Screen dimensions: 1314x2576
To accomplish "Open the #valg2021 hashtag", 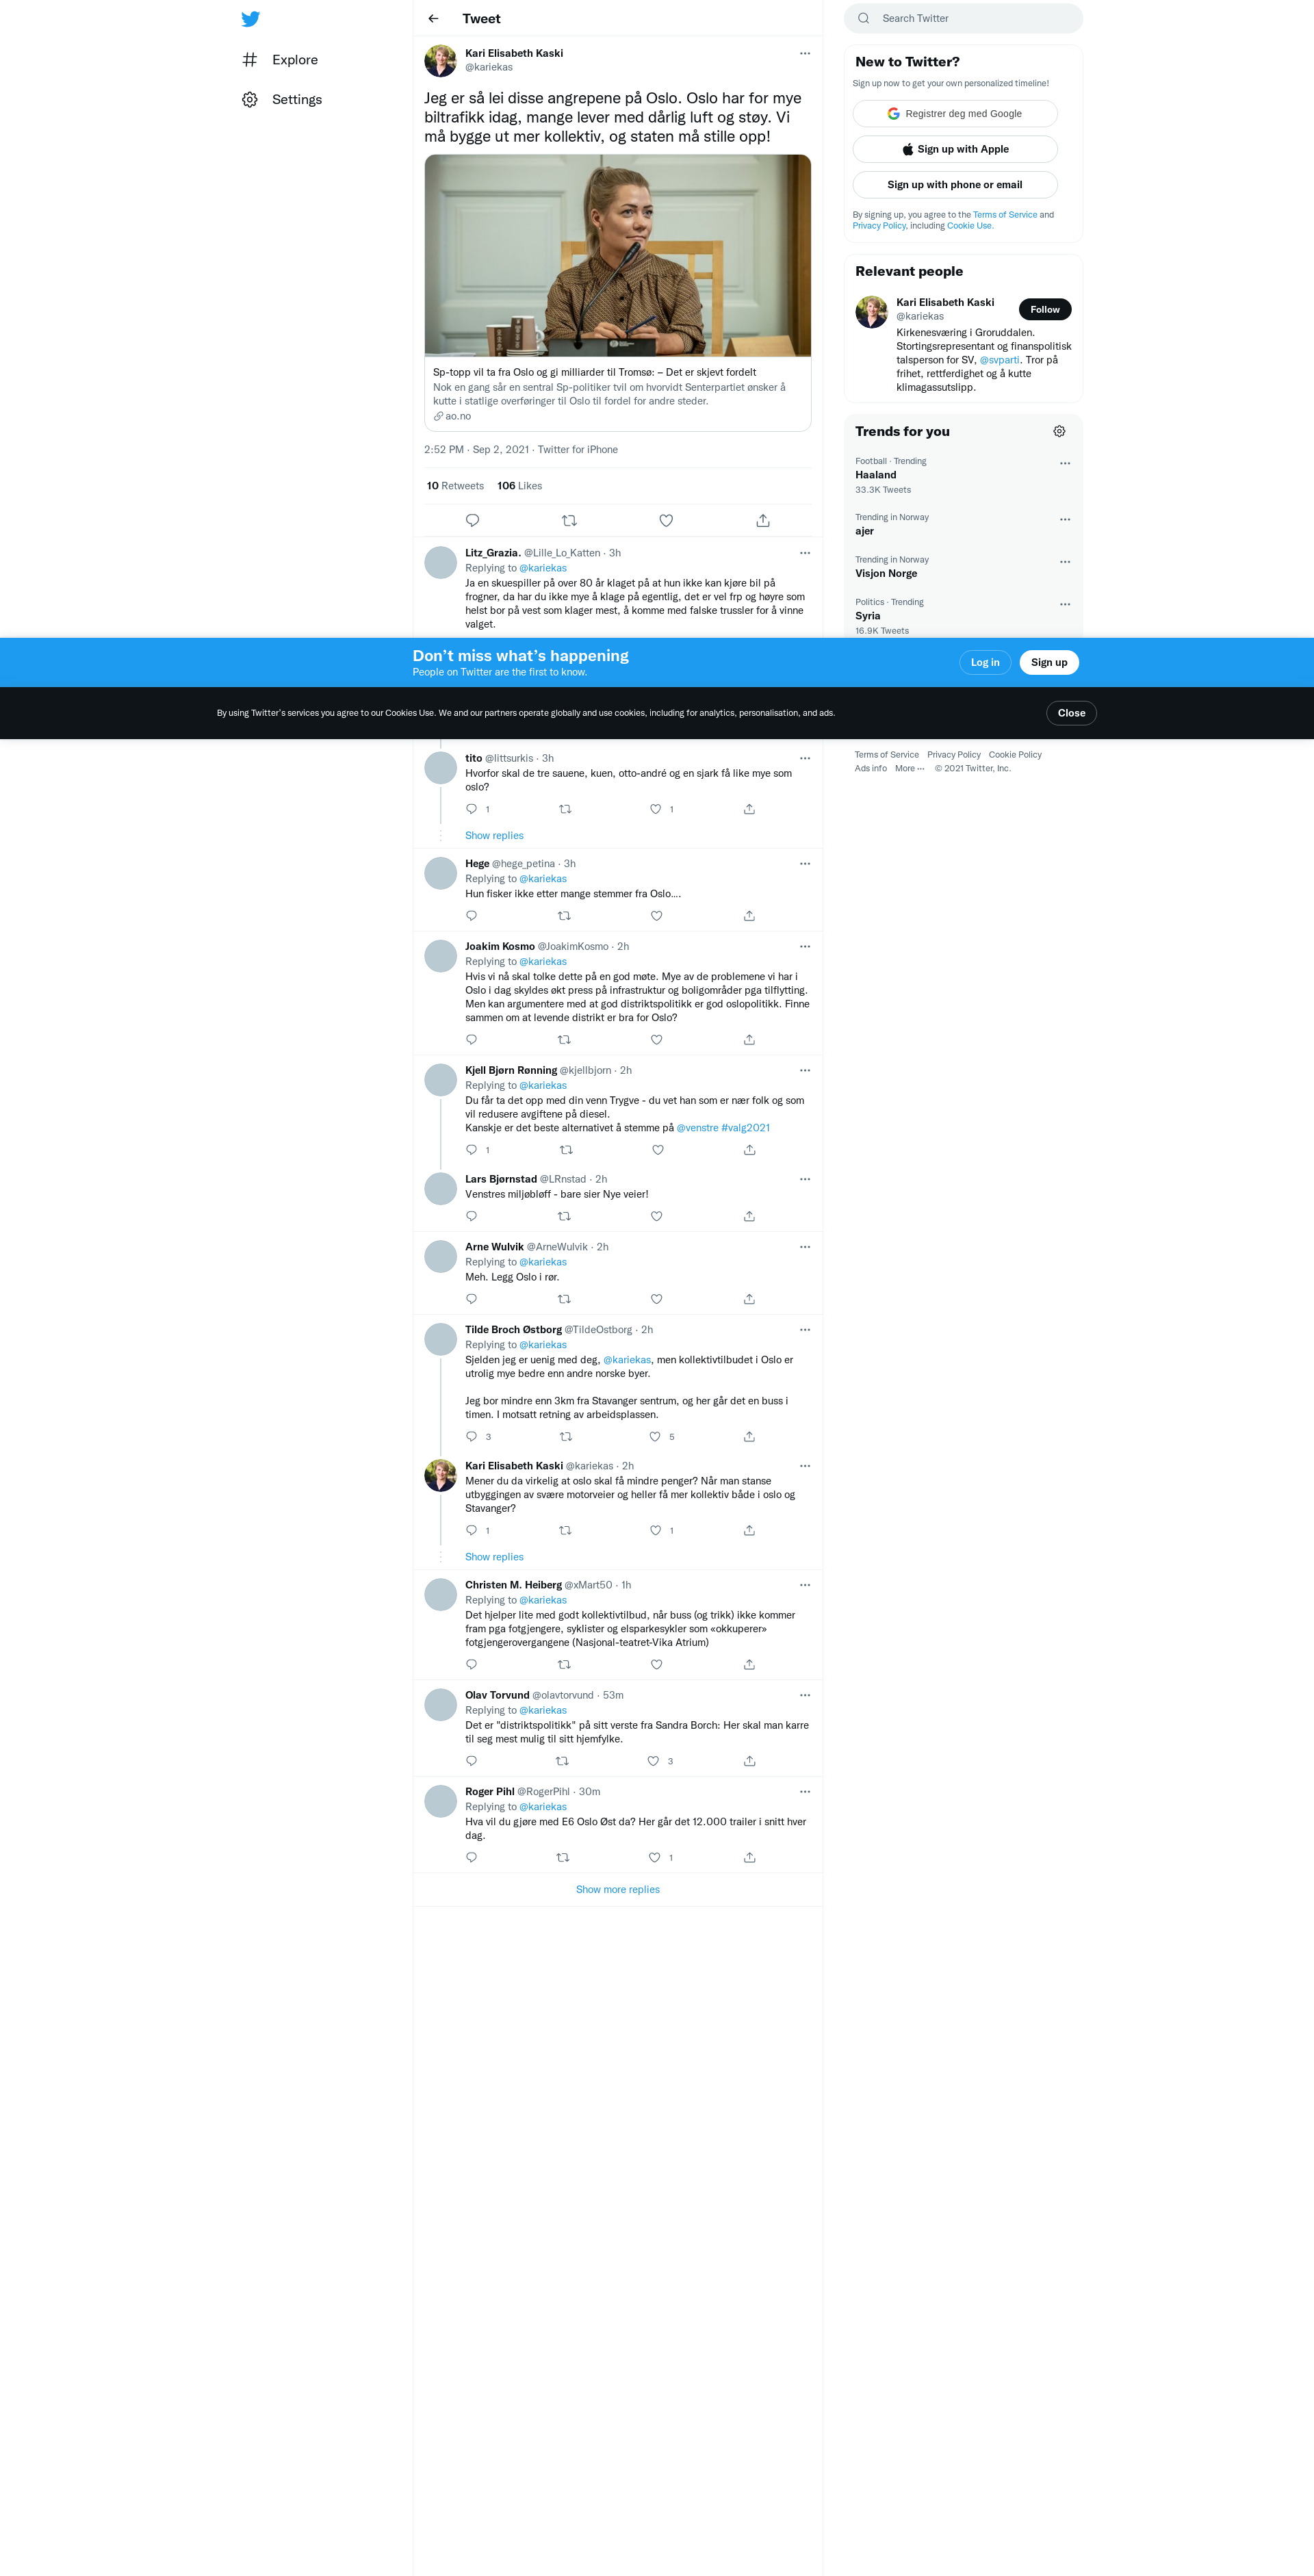I will pos(746,1129).
